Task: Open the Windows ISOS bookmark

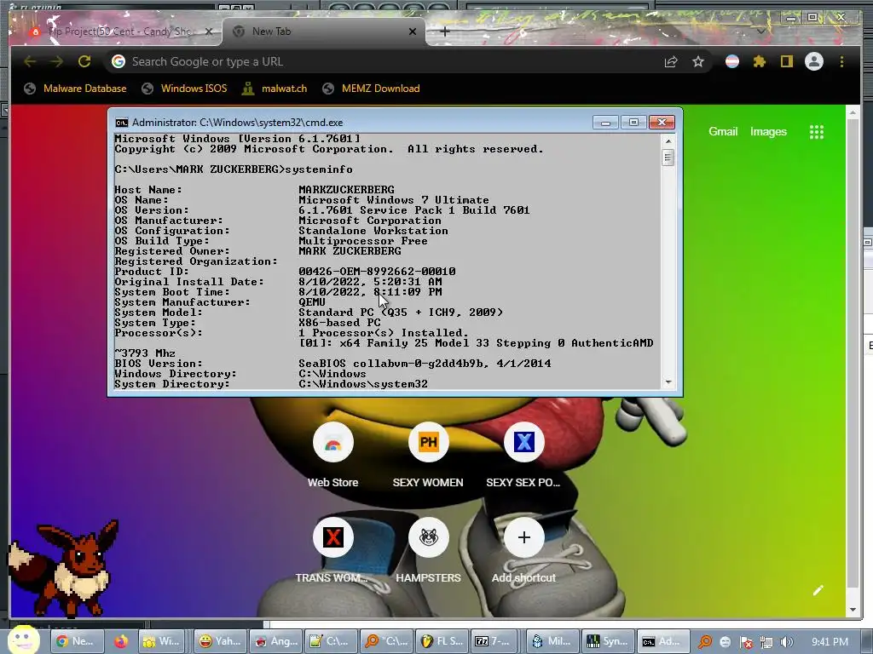Action: tap(184, 89)
